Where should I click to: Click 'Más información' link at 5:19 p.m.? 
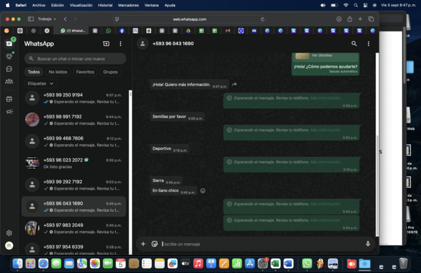click(x=325, y=162)
